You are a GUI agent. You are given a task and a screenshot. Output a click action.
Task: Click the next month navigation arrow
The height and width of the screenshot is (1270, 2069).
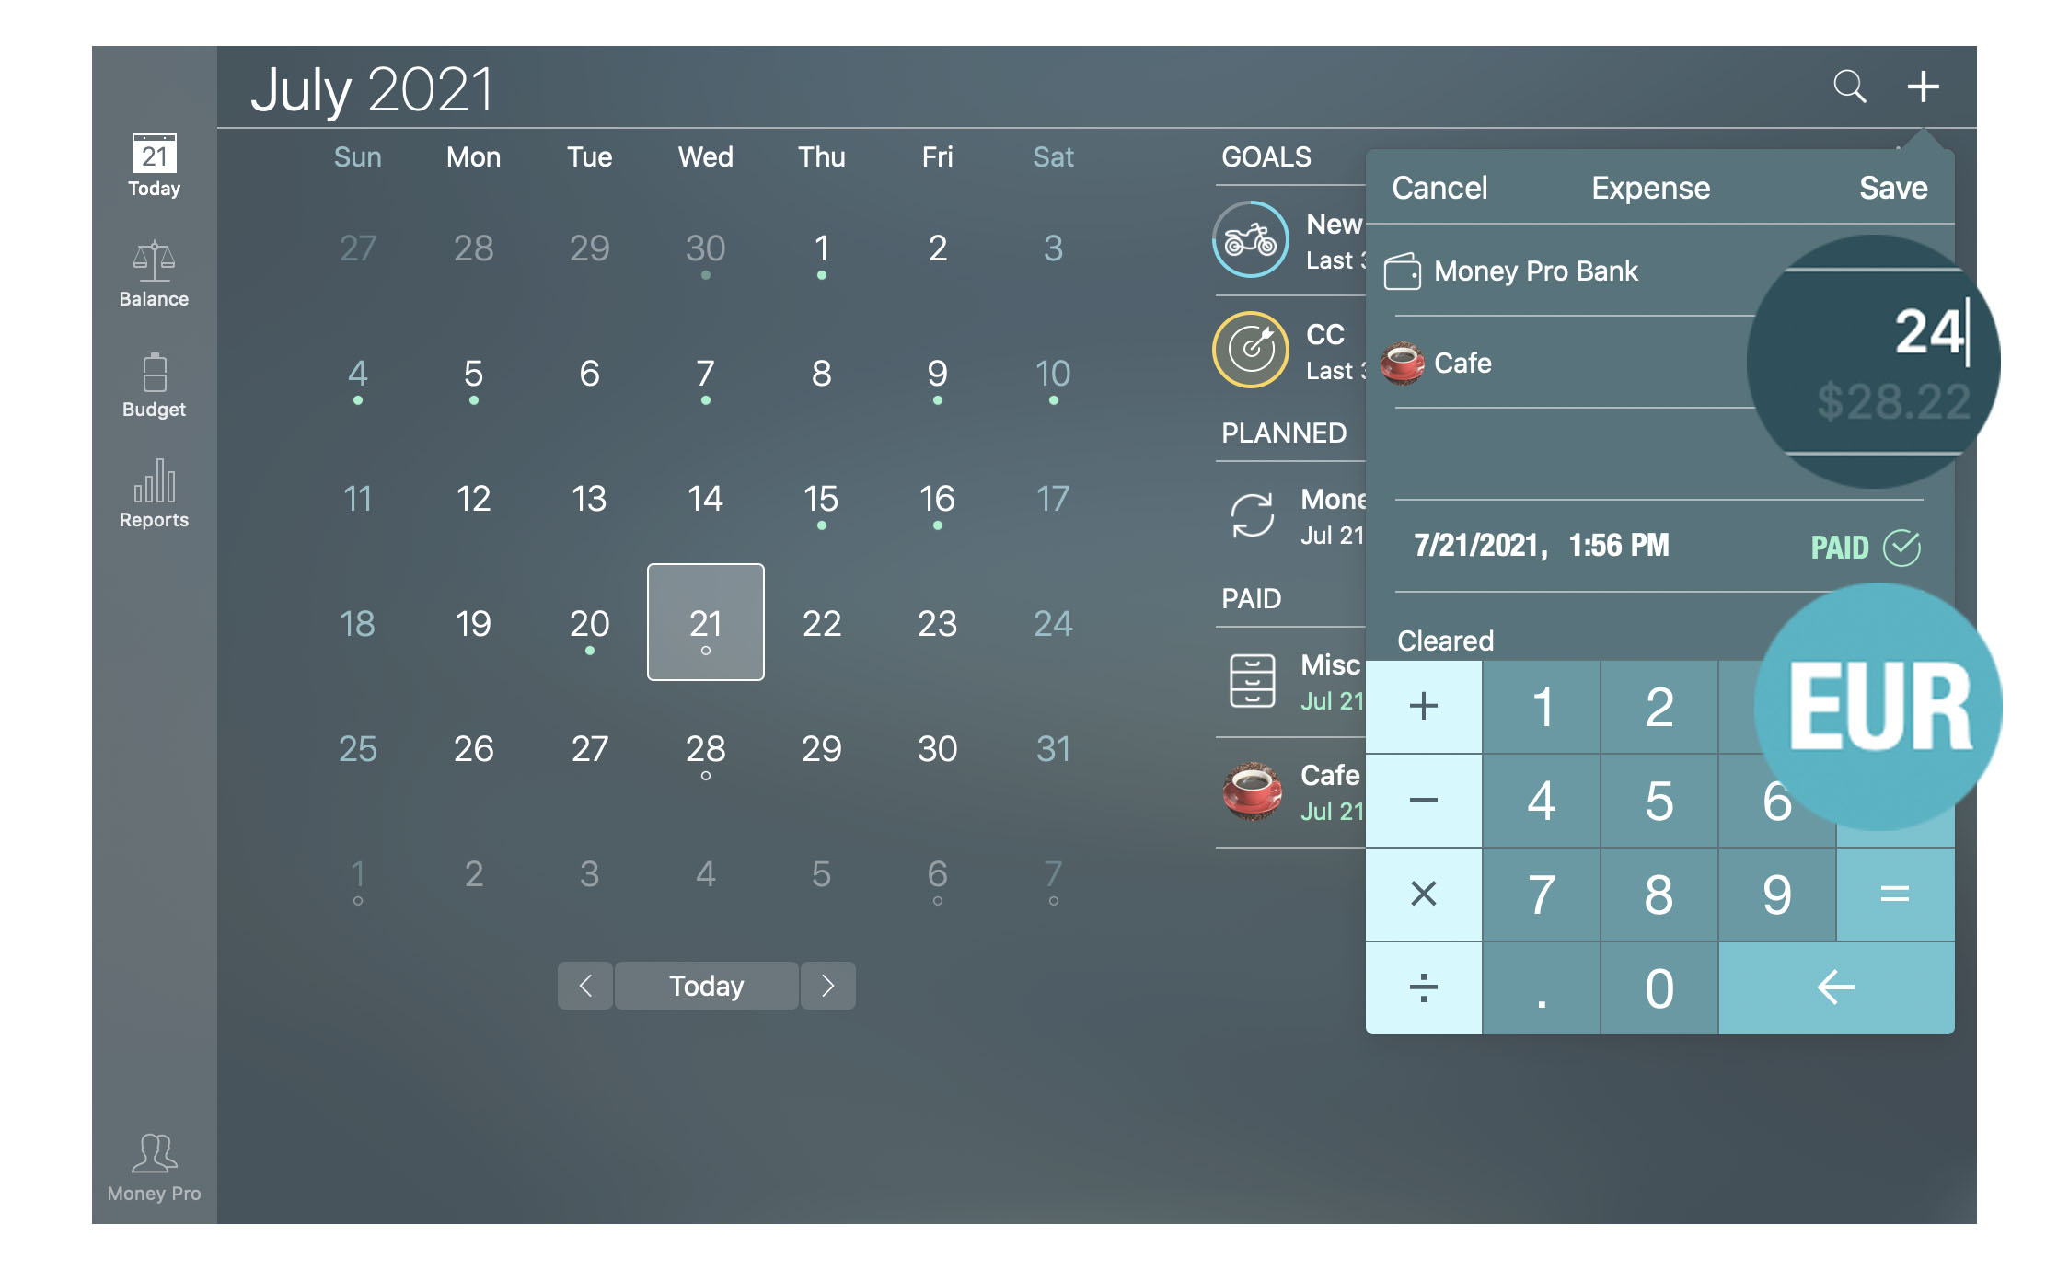[x=830, y=985]
